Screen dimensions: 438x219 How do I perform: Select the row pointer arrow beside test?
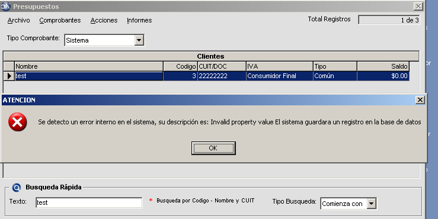[9, 76]
